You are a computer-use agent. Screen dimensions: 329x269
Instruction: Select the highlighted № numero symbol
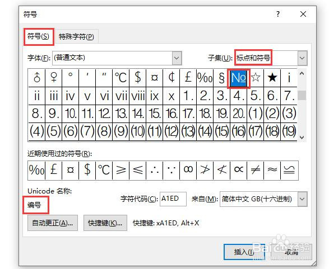point(239,78)
